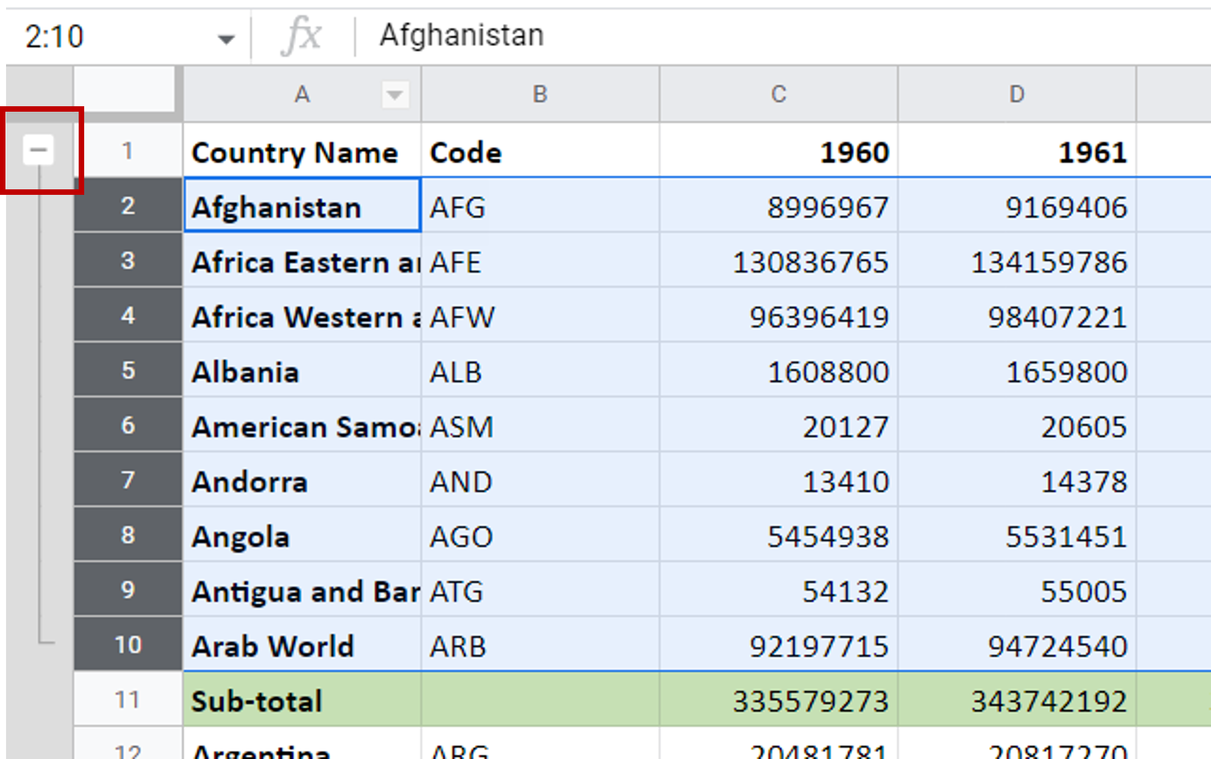Click cell with value 20127

(x=779, y=425)
